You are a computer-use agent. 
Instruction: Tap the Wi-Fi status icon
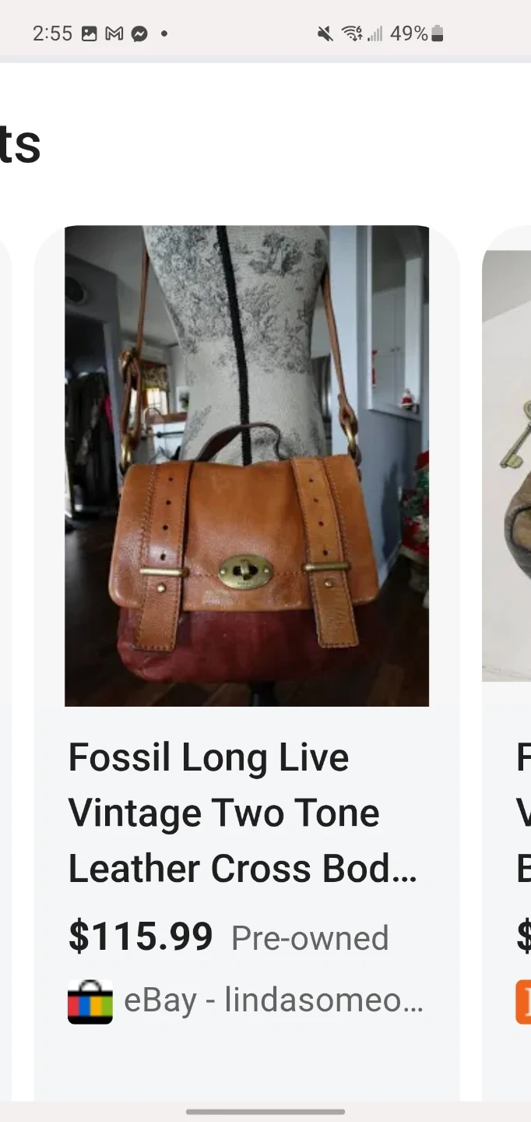tap(353, 34)
